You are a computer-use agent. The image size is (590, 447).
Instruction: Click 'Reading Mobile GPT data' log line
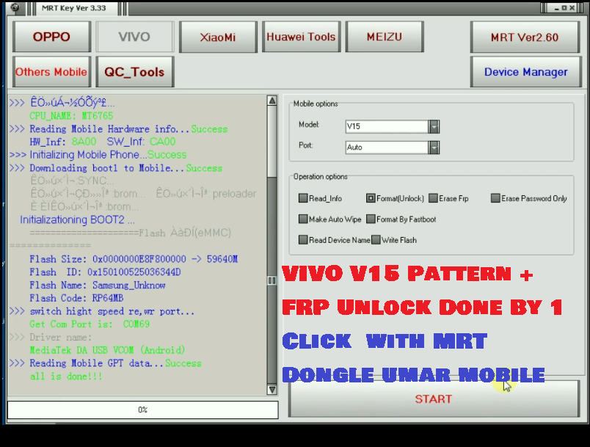106,363
